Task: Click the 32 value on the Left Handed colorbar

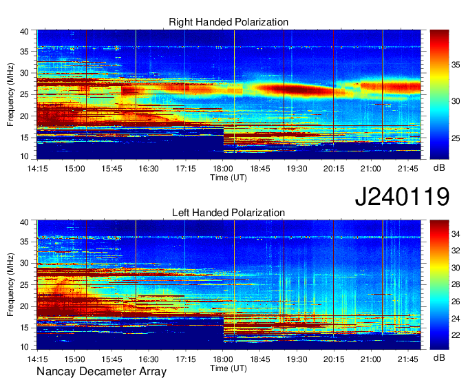Action: [x=456, y=251]
